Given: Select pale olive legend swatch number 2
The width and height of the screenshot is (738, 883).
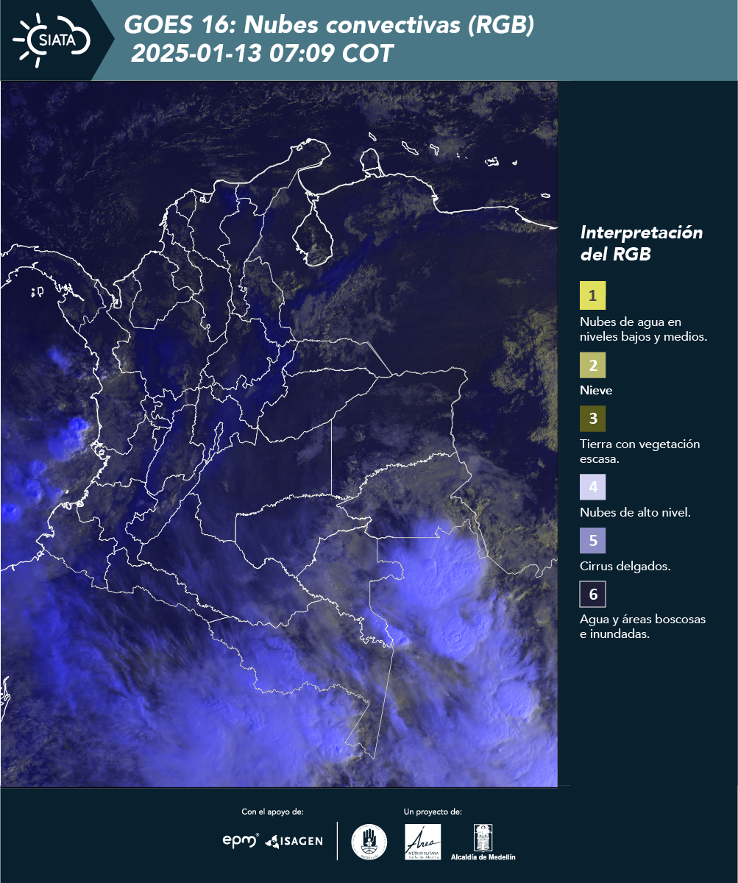Looking at the screenshot, I should coord(592,365).
